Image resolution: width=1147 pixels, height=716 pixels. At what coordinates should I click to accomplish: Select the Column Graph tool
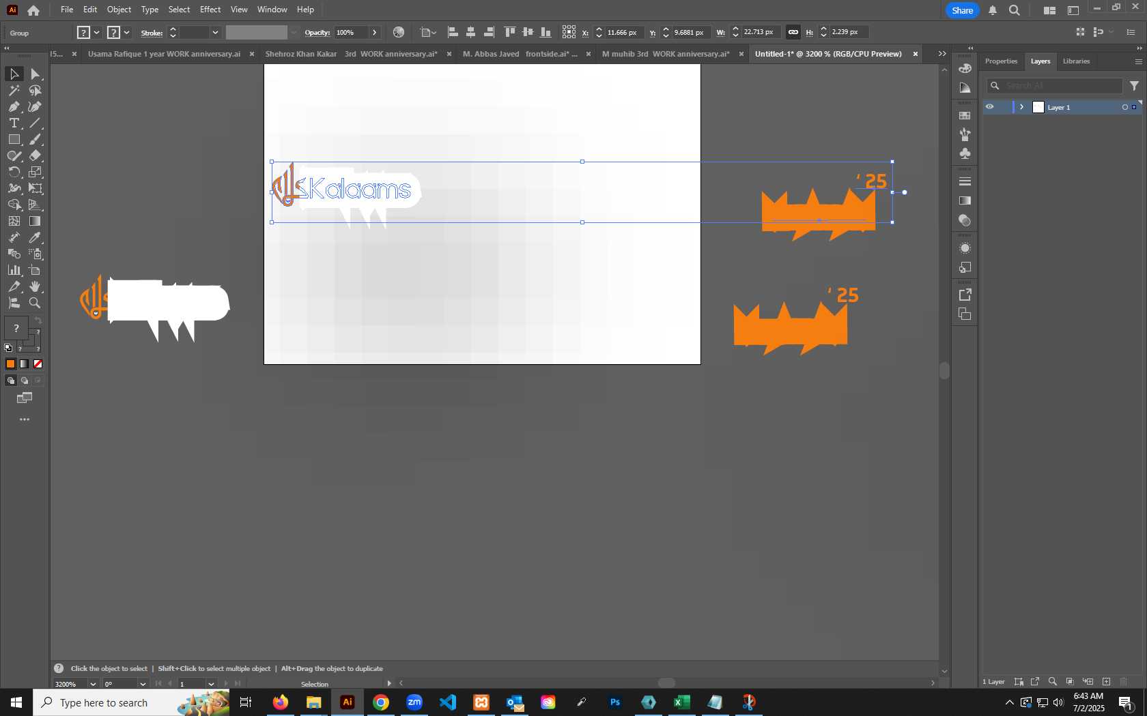(14, 270)
